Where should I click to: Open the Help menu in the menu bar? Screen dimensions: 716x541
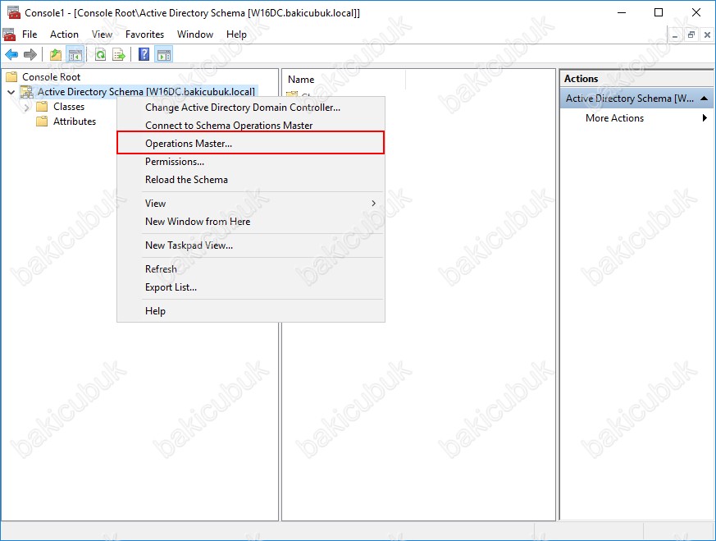[236, 34]
